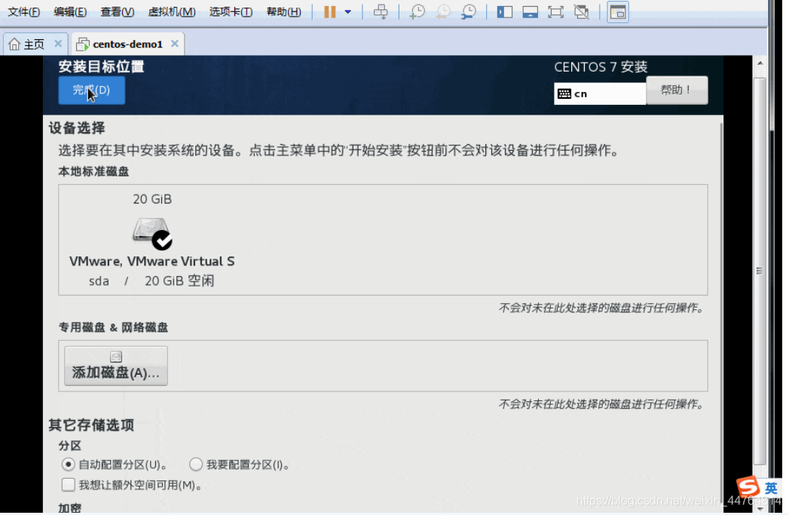789x515 pixels.
Task: Select 自动配置分区(U) radio button
Action: pos(68,464)
